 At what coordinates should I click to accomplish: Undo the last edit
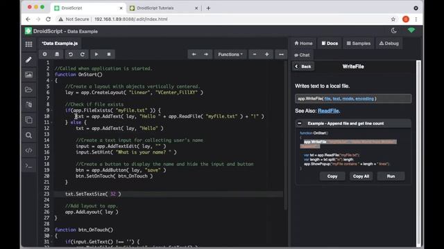71,54
